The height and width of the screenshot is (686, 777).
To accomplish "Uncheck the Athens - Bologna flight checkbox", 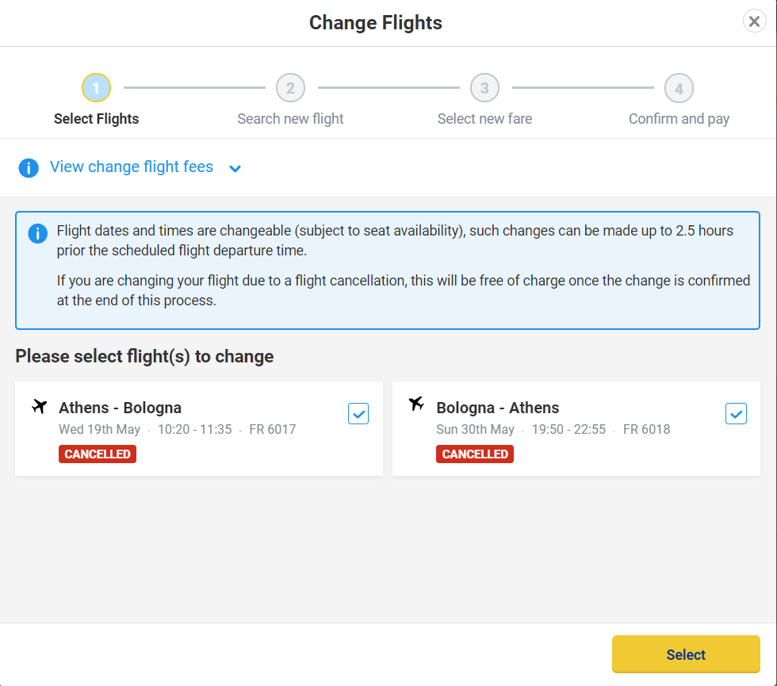I will [x=358, y=413].
